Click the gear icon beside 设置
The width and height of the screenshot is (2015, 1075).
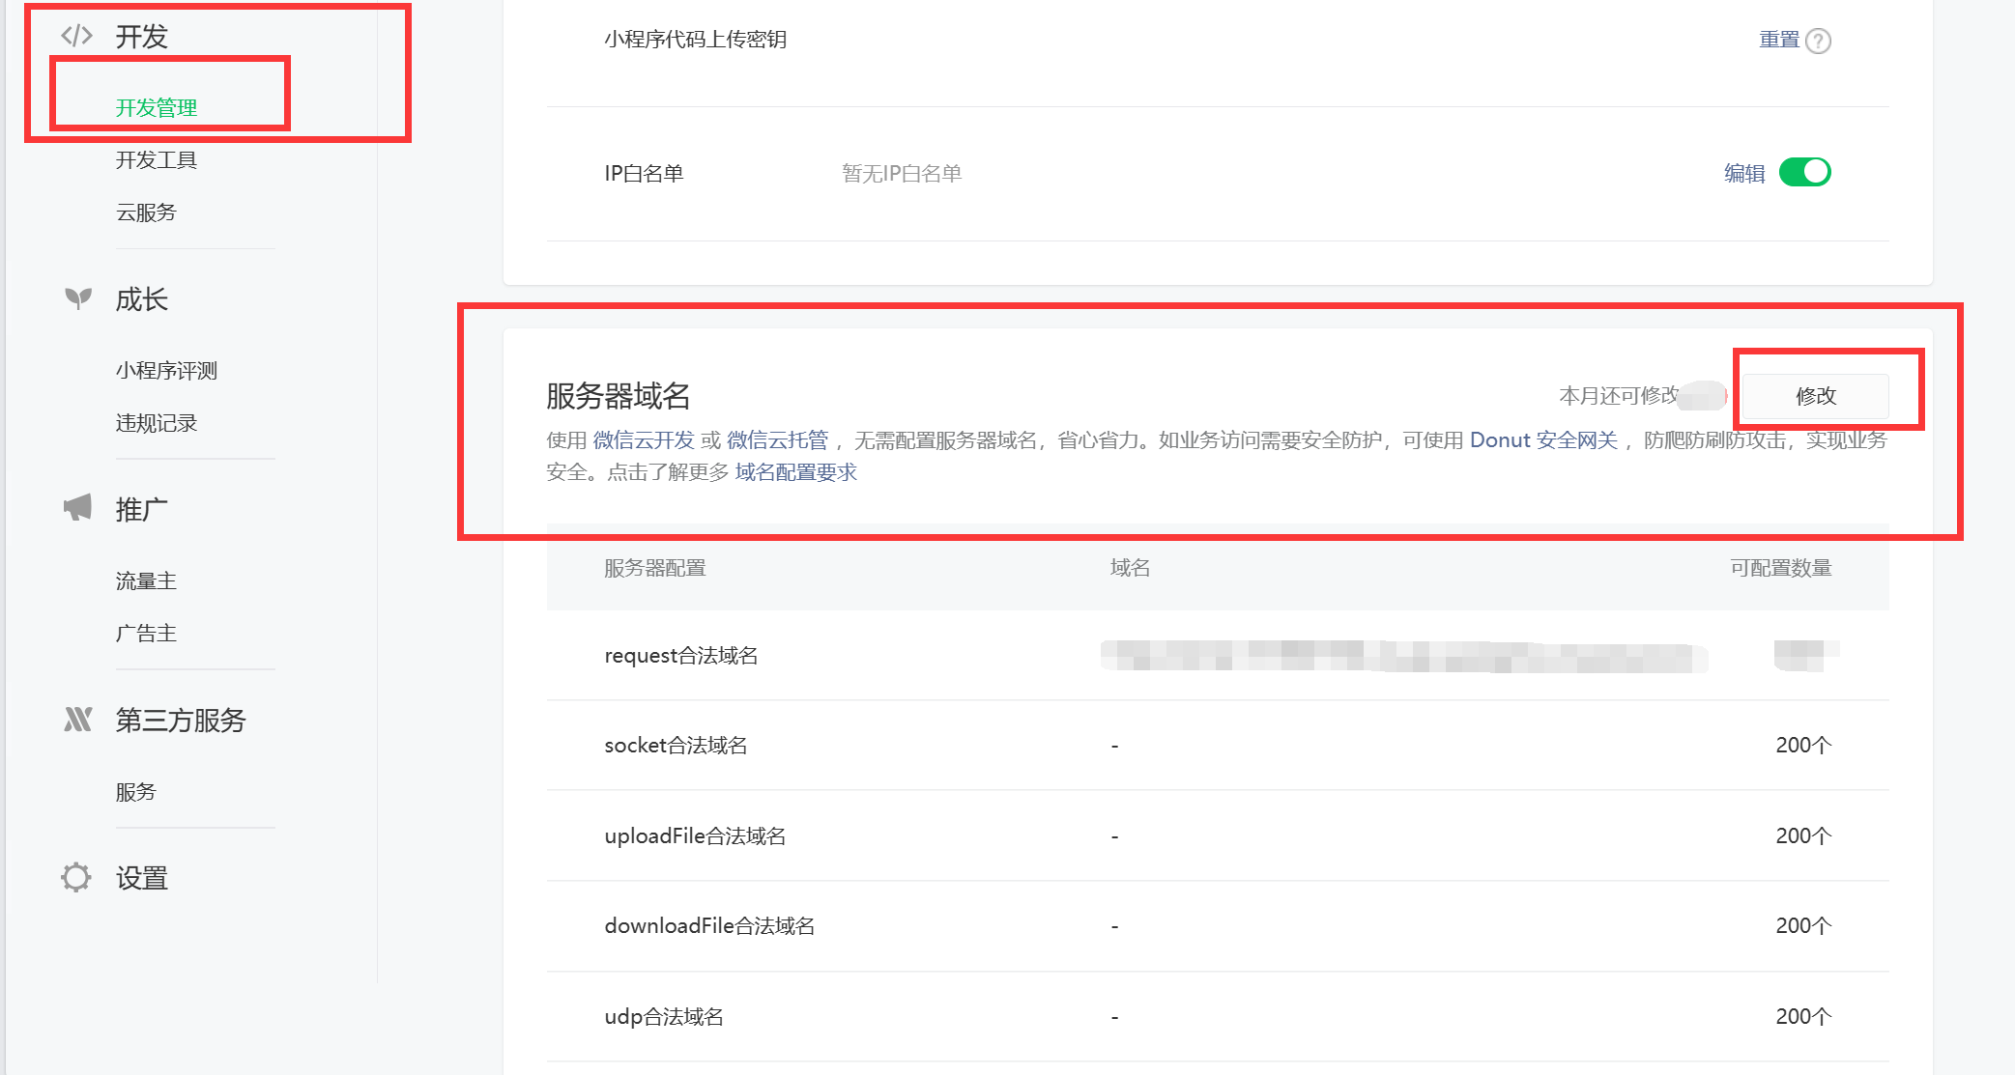click(76, 877)
